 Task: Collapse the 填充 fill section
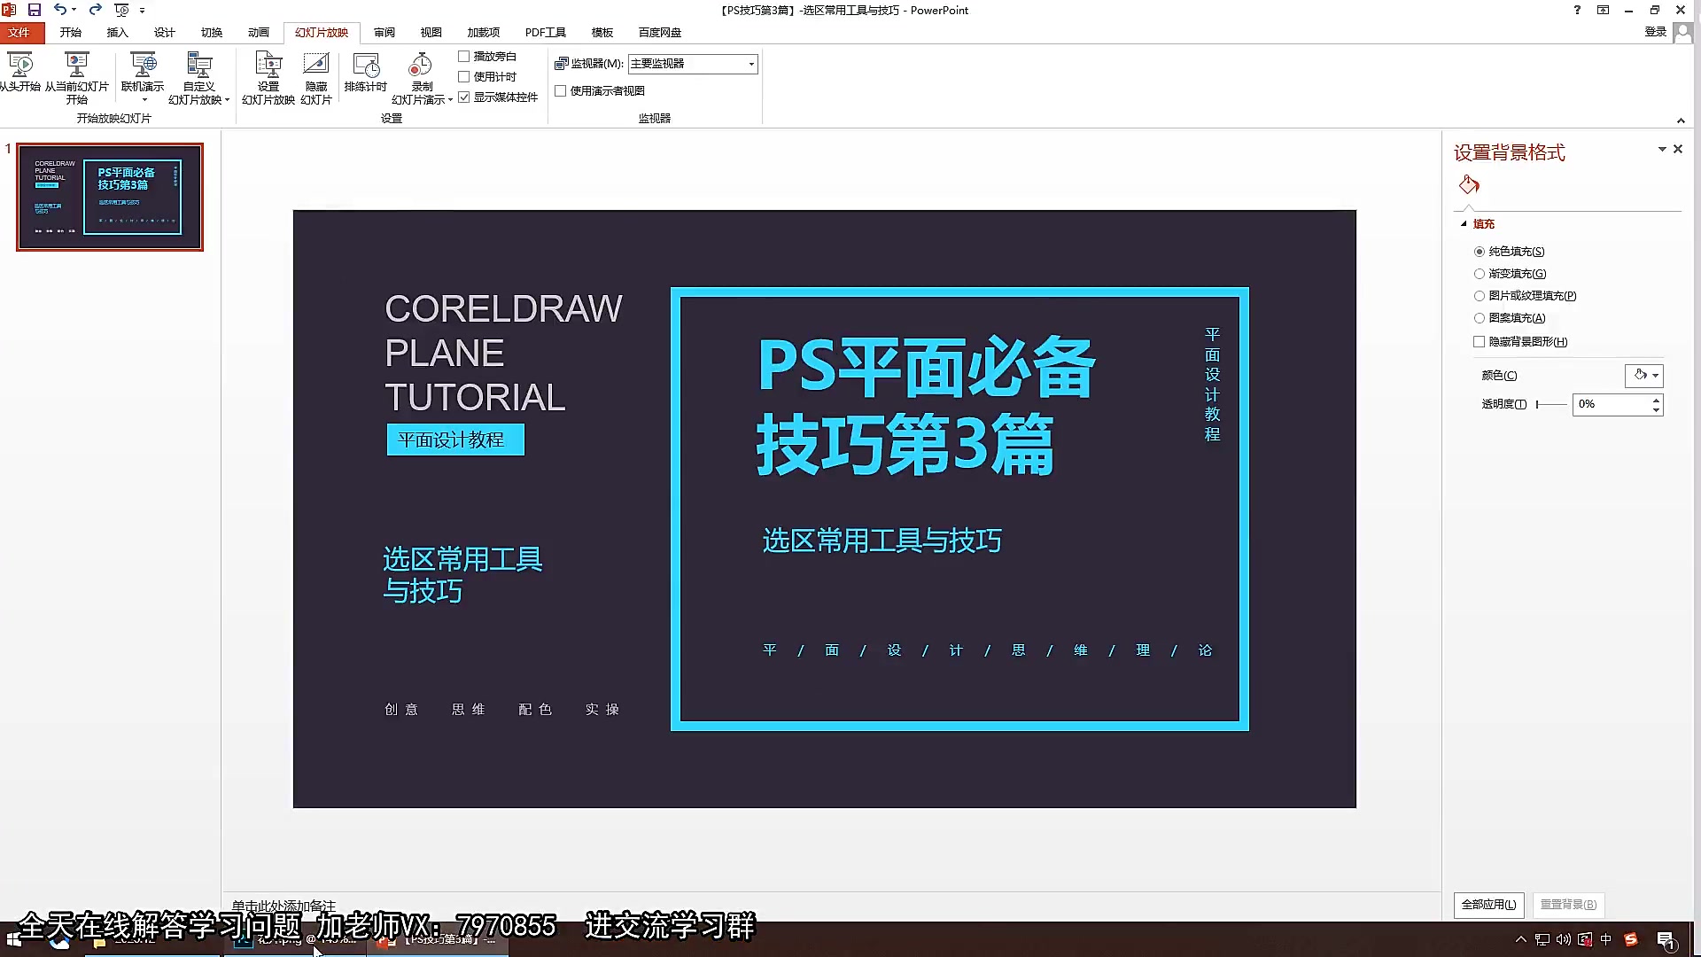1464,224
